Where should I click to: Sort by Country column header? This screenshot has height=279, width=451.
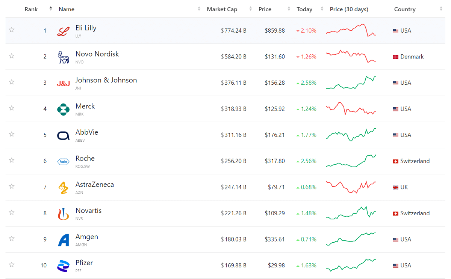405,9
